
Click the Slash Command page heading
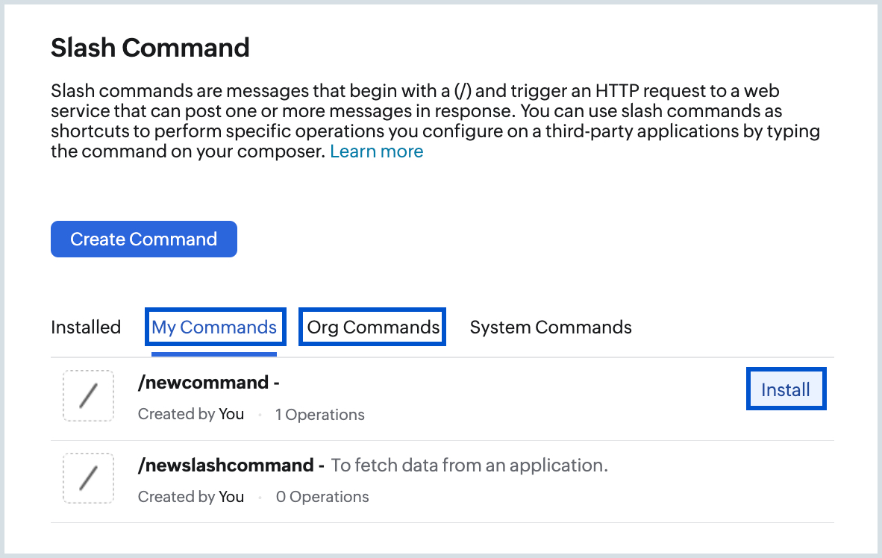[x=149, y=47]
